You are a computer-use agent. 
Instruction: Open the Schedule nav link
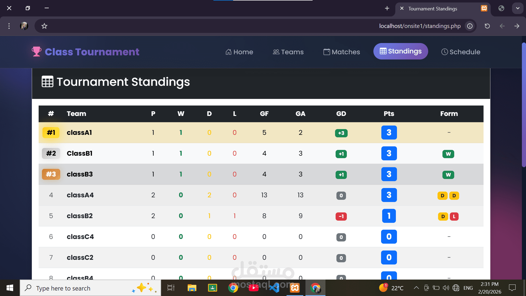[461, 52]
